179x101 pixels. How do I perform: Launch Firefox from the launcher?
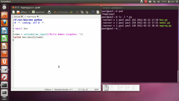point(4,23)
